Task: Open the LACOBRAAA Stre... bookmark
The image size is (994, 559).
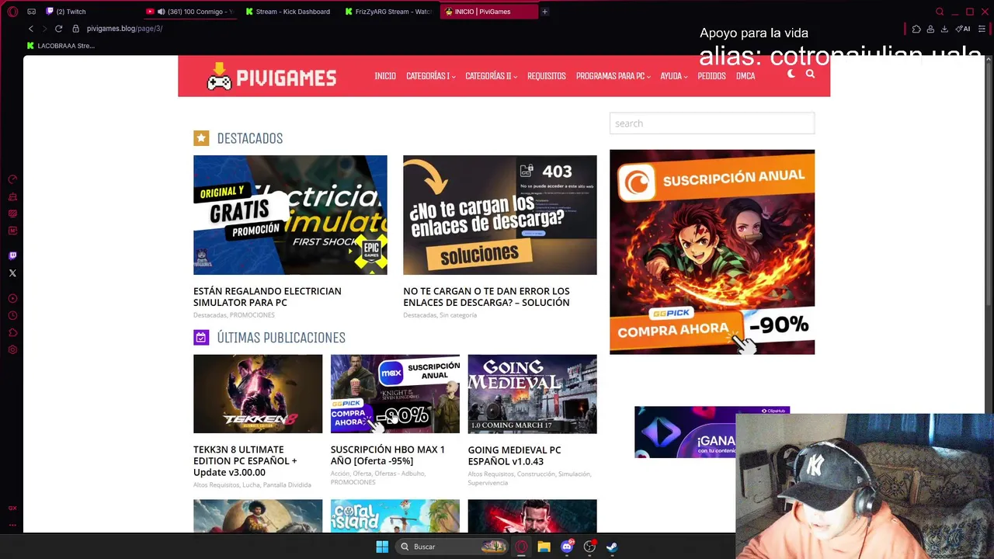Action: [61, 46]
